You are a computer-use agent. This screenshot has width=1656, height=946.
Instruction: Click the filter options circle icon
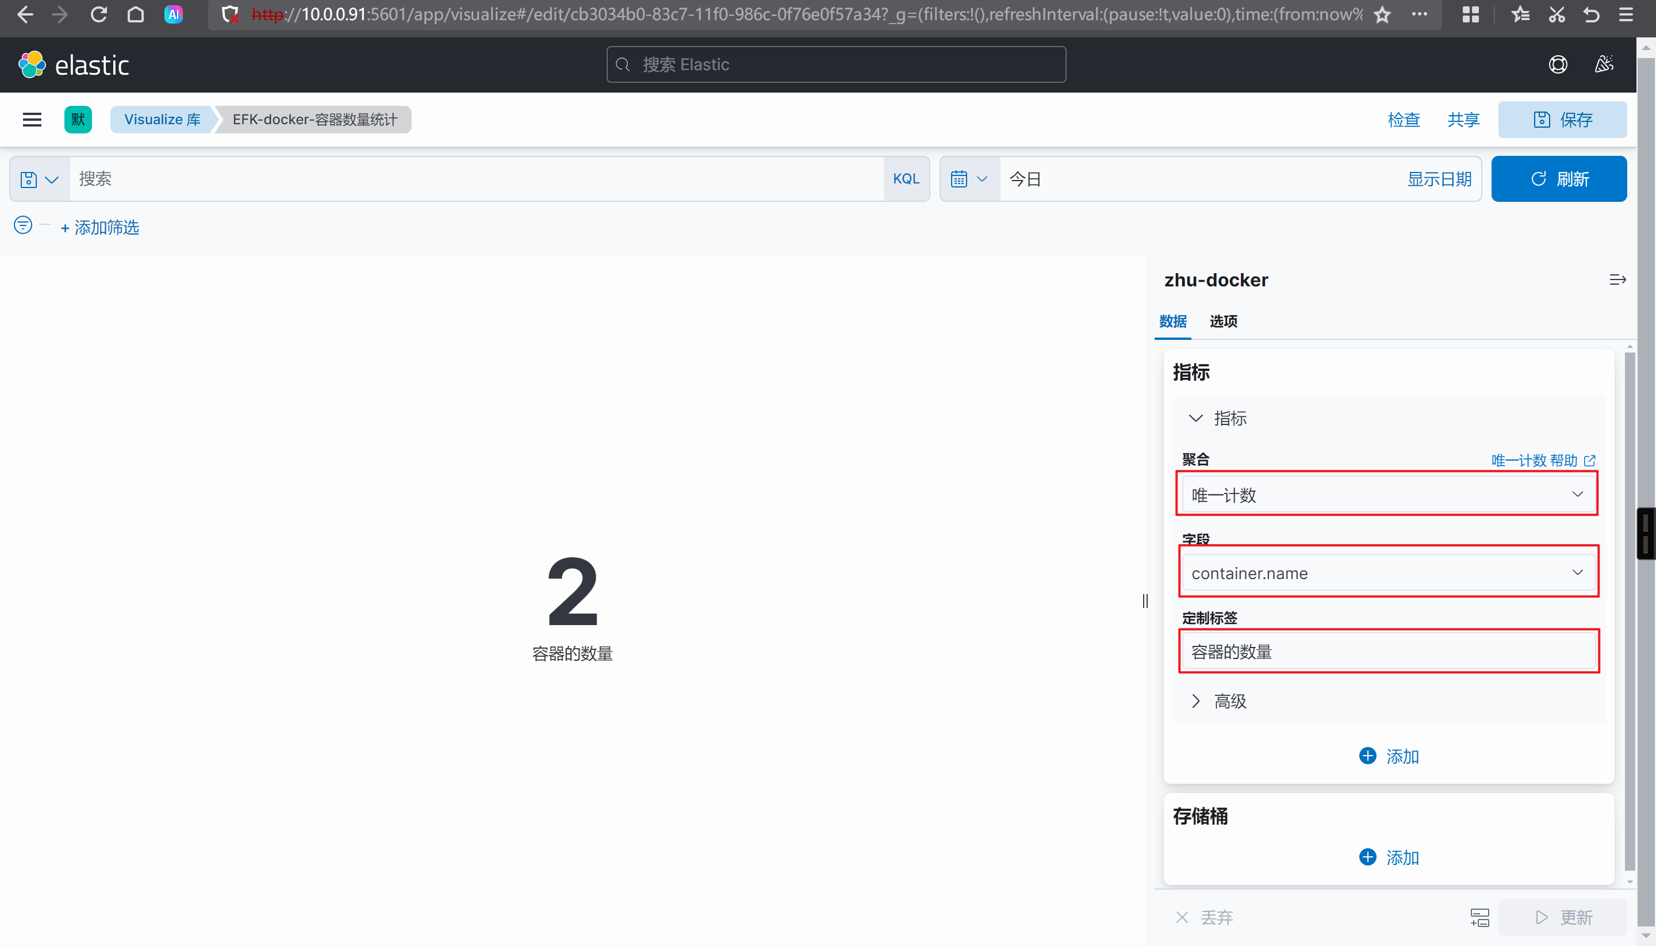point(23,225)
